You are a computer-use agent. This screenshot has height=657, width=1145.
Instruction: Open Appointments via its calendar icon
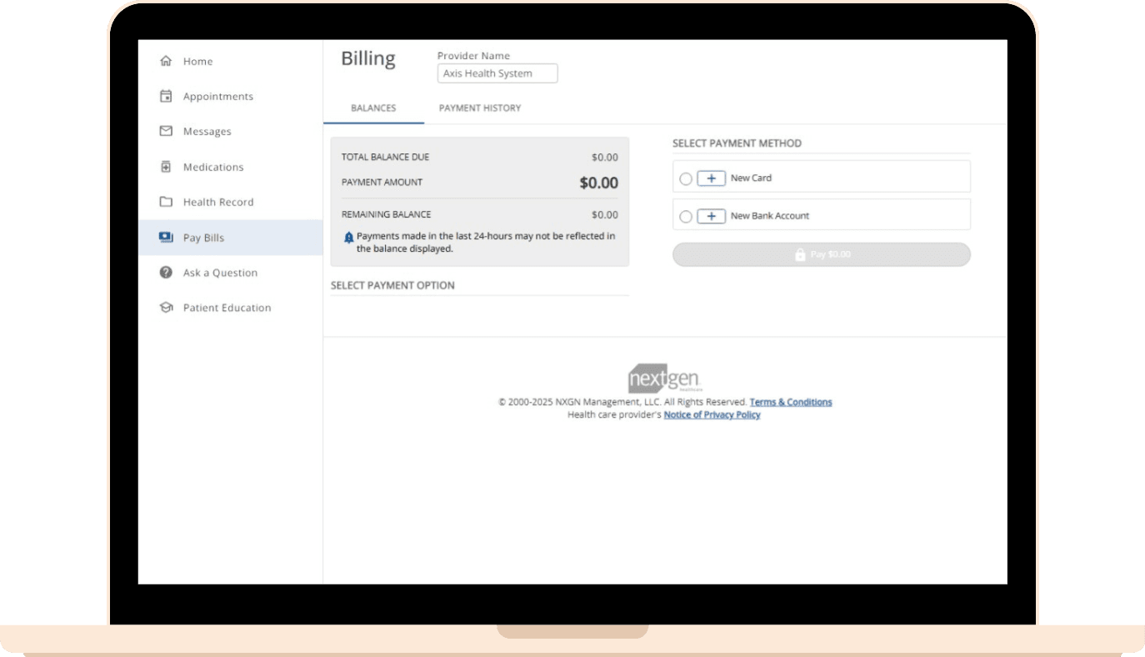coord(166,96)
